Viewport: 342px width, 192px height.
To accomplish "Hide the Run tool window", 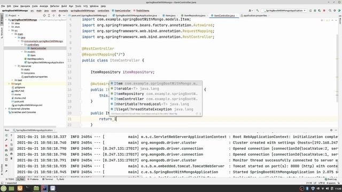I will pos(336,130).
